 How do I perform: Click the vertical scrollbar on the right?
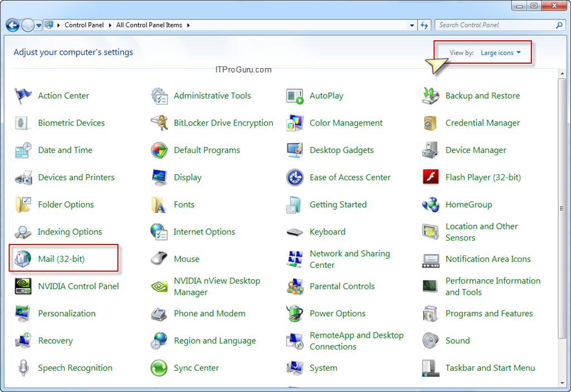click(x=562, y=209)
